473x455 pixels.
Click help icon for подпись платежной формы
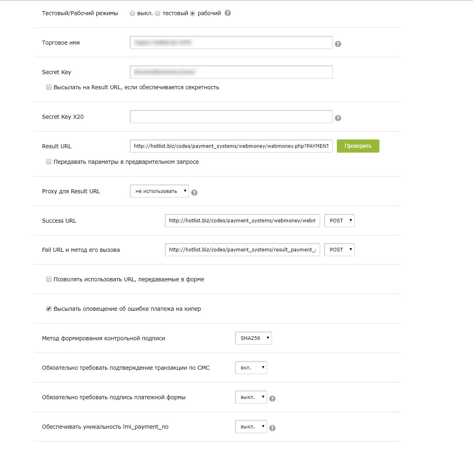click(x=272, y=399)
